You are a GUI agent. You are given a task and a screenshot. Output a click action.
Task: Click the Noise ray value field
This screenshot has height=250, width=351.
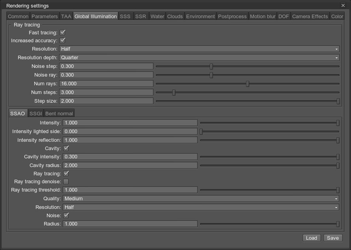[x=106, y=75]
